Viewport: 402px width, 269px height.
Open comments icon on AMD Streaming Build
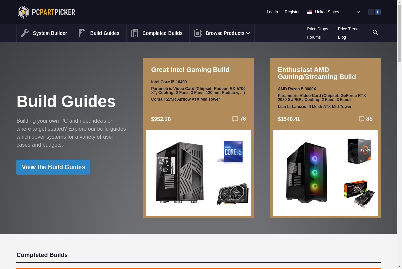tap(362, 119)
